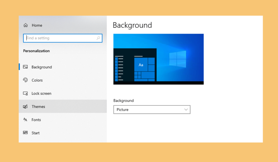Screen dimensions: 278x162
Task: Click the Themes brush icon
Action: (x=25, y=106)
